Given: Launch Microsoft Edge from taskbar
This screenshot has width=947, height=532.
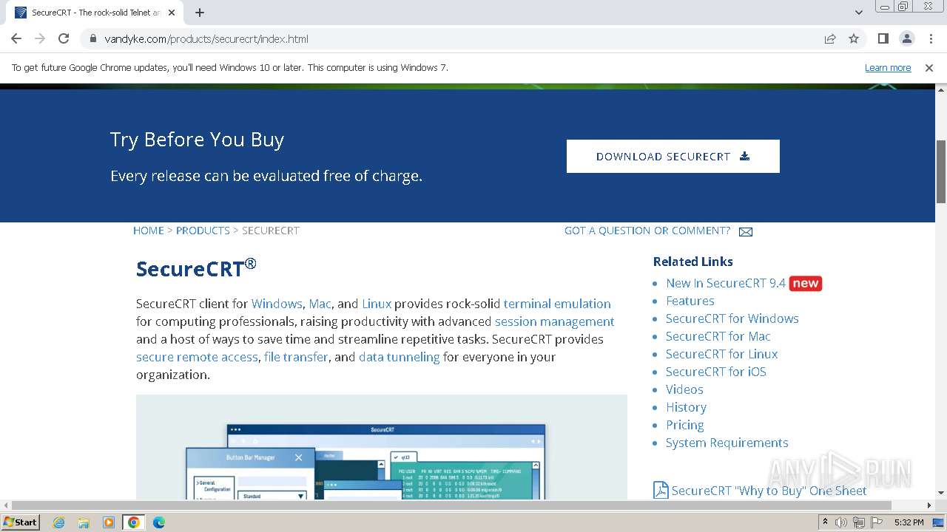Looking at the screenshot, I should coord(158,522).
